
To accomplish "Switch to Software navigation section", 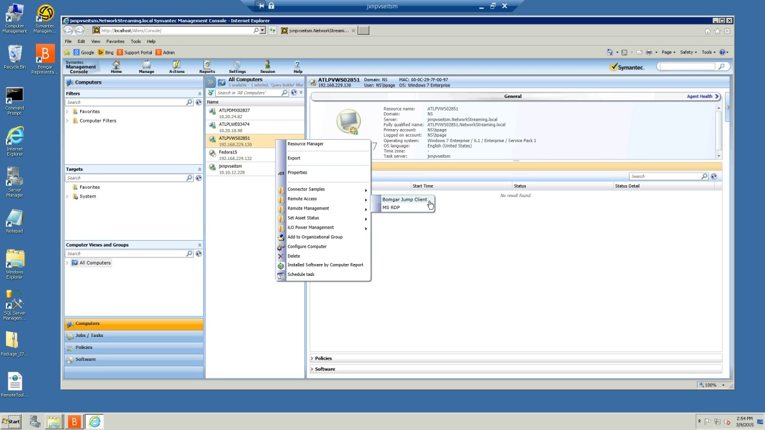I will click(134, 360).
